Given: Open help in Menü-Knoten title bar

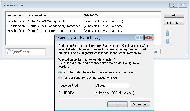Looking at the screenshot, I should 173,5.
